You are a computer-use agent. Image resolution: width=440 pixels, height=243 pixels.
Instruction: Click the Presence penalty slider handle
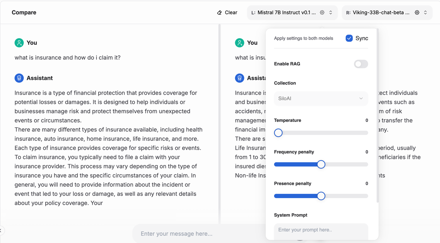(x=321, y=196)
